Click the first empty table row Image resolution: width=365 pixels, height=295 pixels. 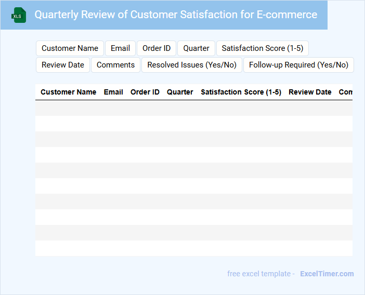click(x=193, y=108)
